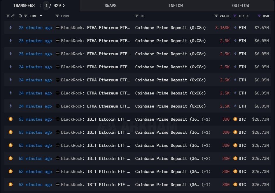Image resolution: width=275 pixels, height=193 pixels.
Task: Click the clock icon beside TIME
Action: pyautogui.click(x=20, y=16)
